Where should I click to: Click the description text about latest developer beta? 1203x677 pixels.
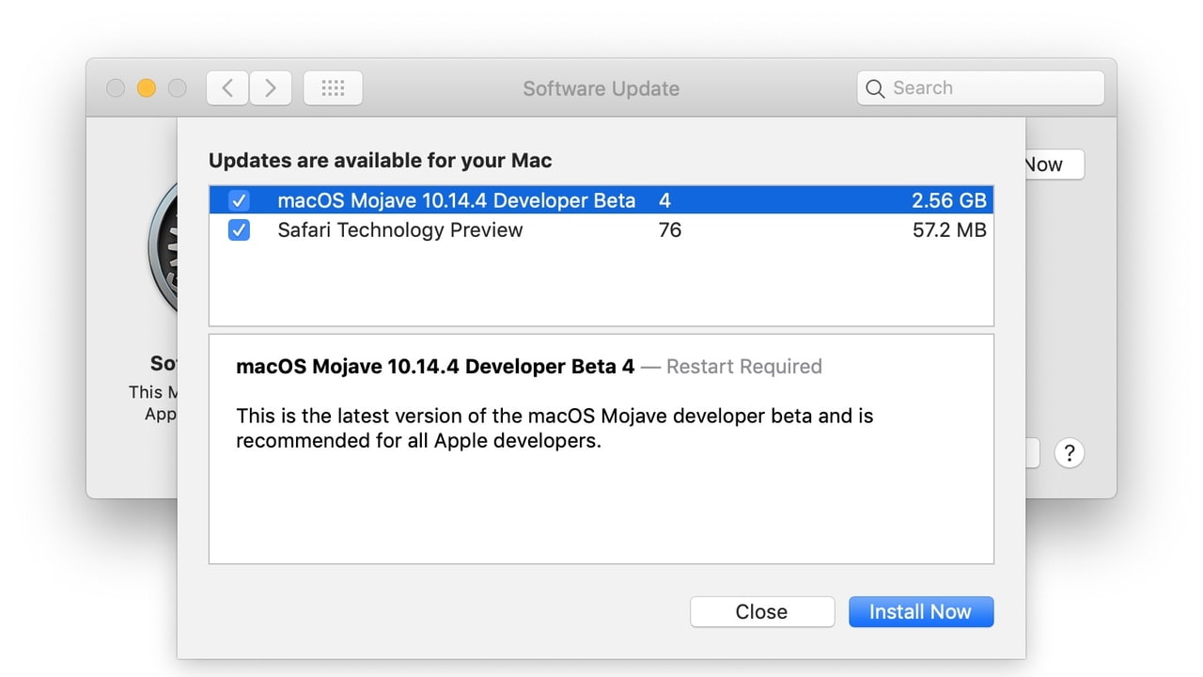pos(555,428)
